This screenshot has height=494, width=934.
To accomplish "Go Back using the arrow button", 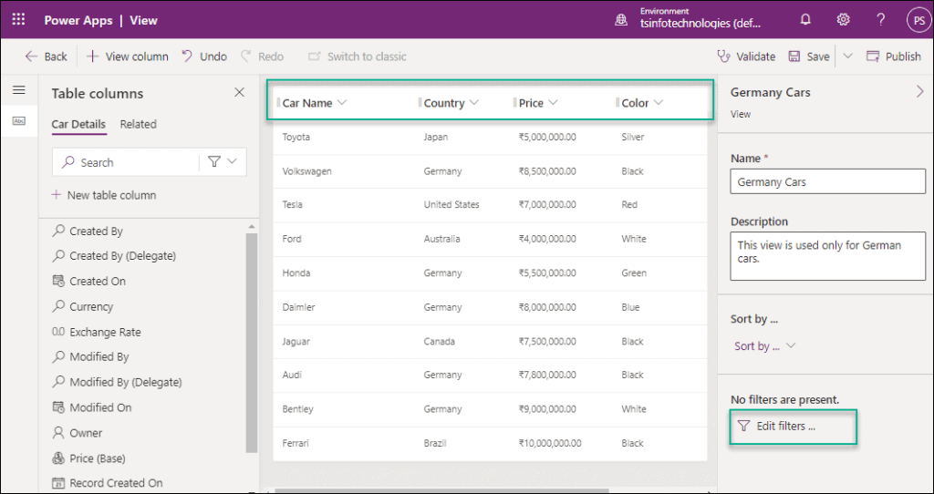I will pos(46,57).
